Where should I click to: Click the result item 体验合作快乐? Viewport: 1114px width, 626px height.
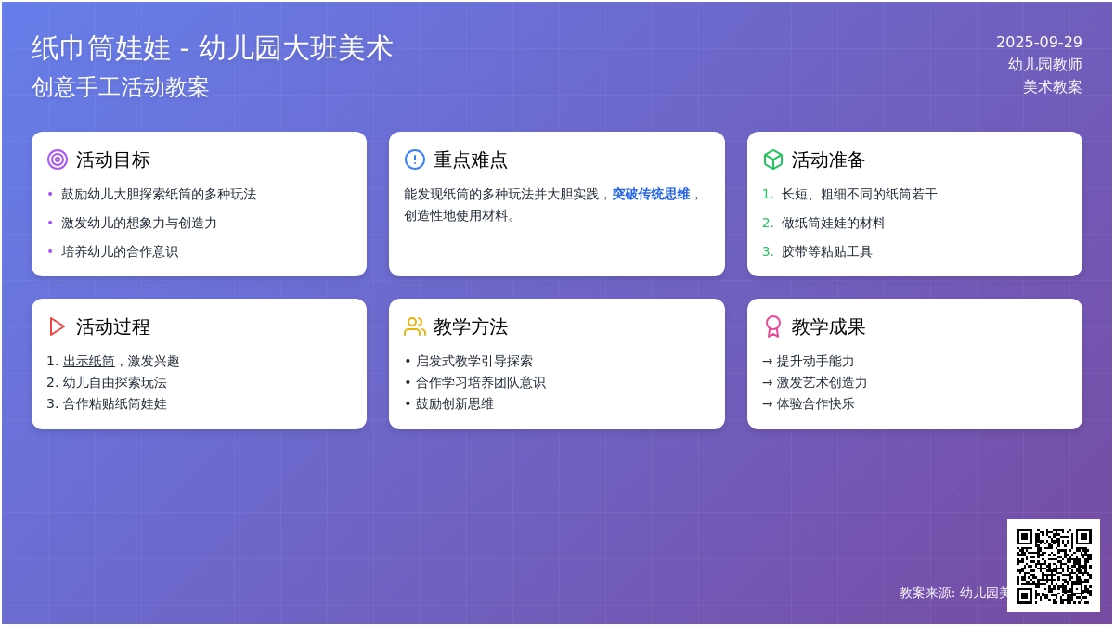[815, 404]
